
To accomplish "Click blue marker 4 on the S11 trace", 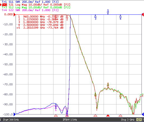I will click(120, 17).
